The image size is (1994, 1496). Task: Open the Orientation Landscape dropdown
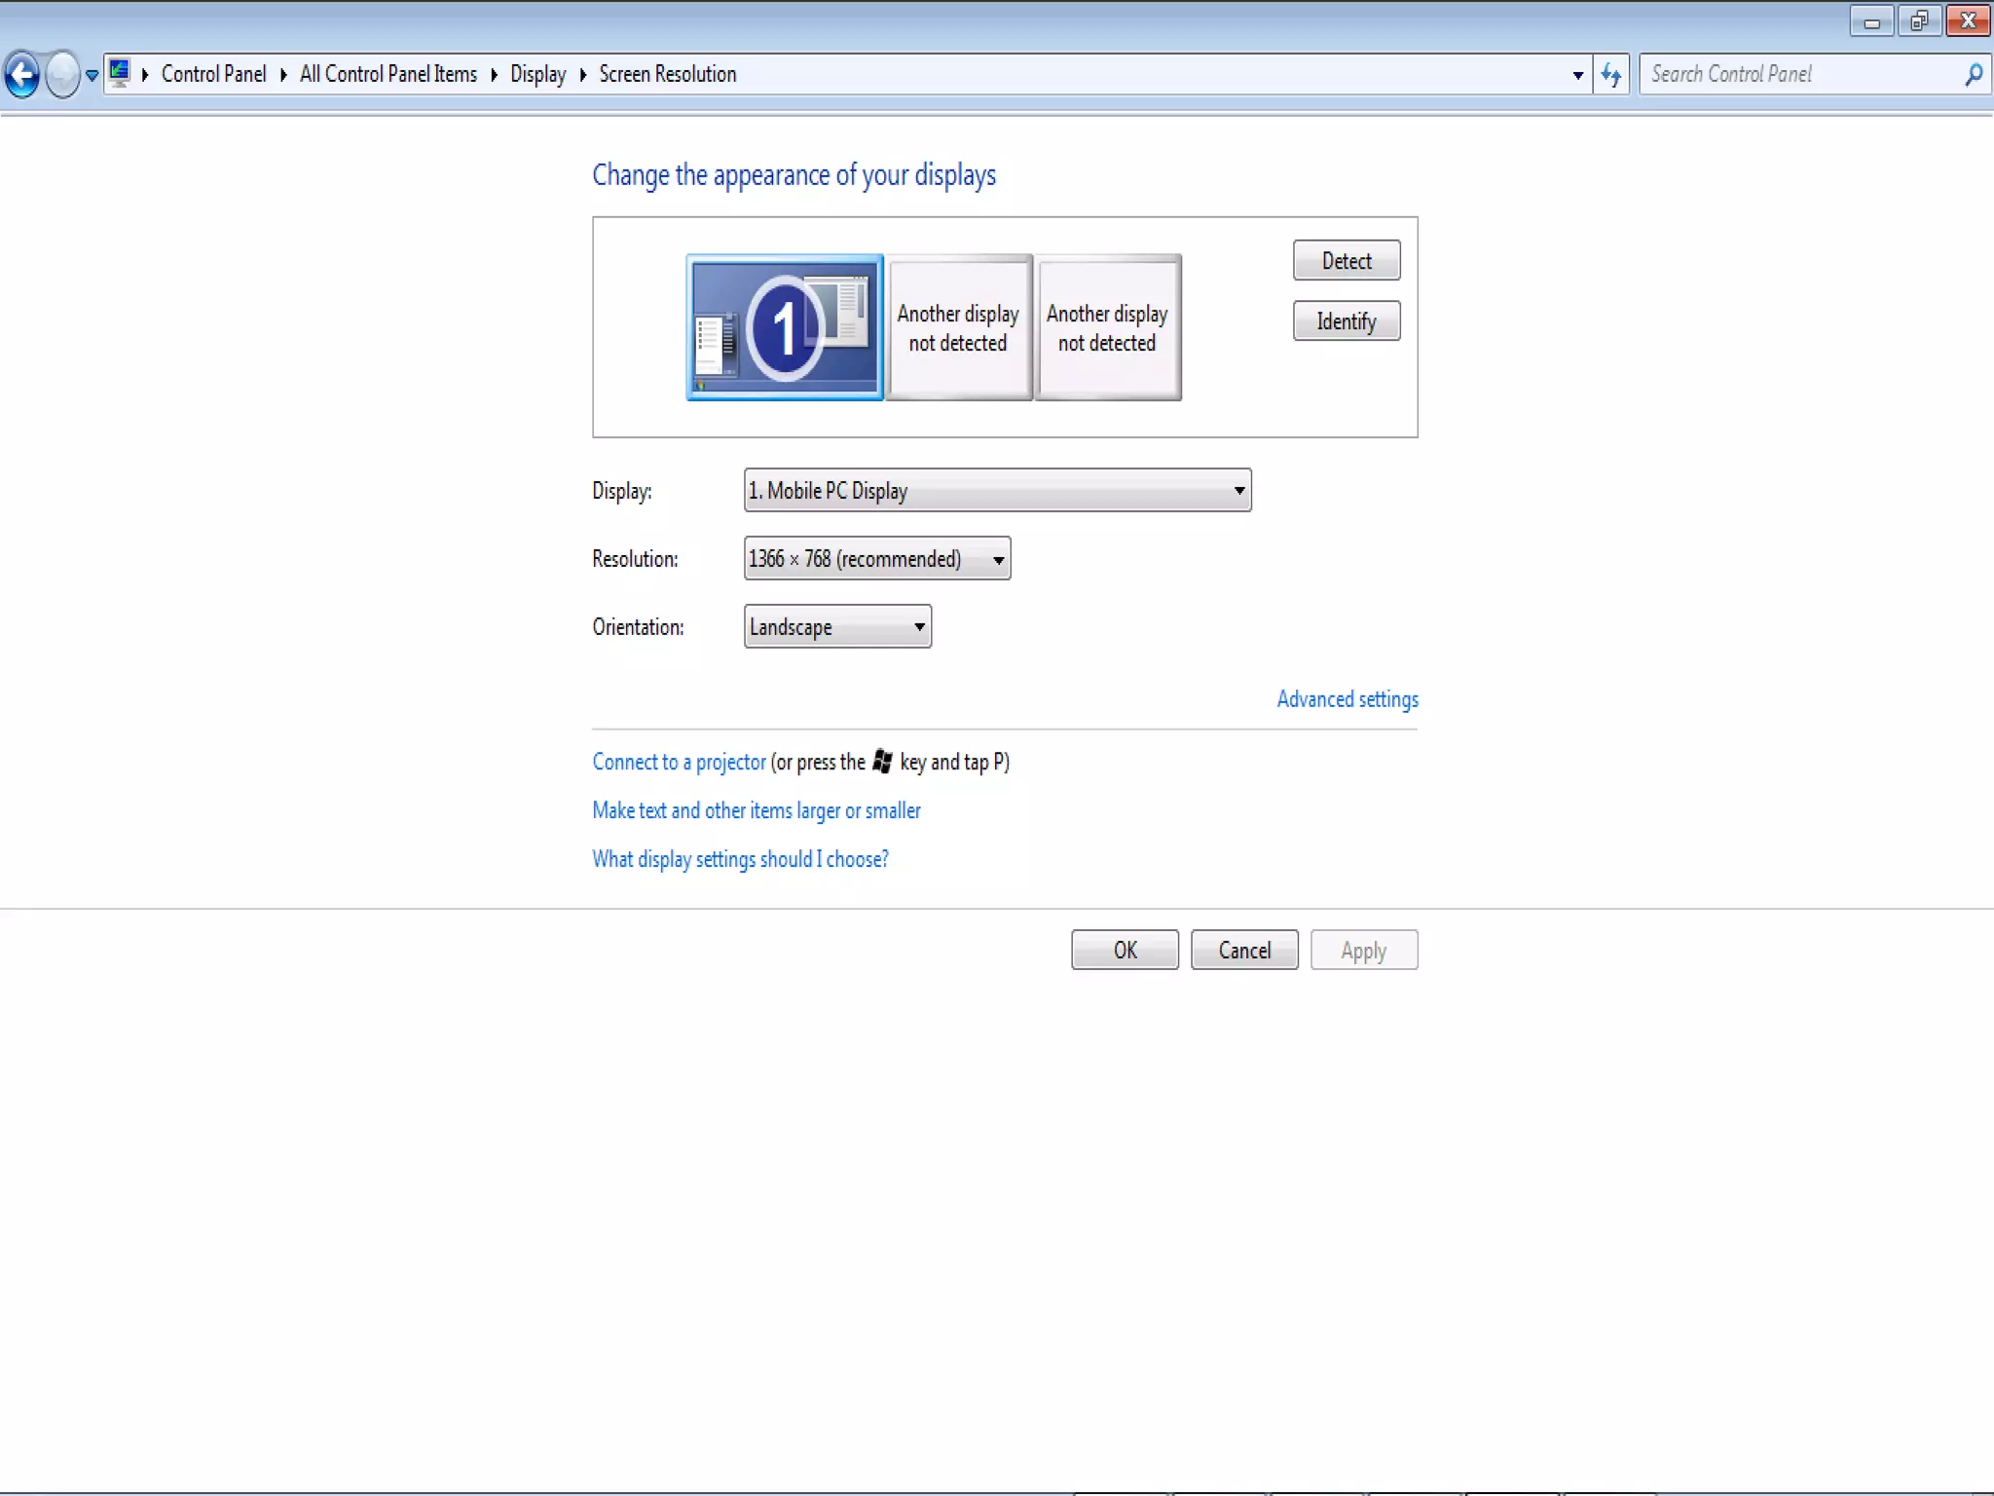coord(837,626)
